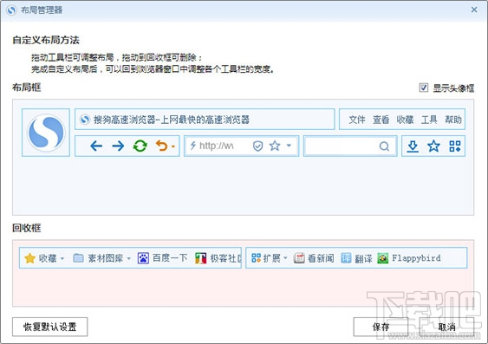Click the back arrow icon
This screenshot has width=488, height=344.
pos(96,146)
